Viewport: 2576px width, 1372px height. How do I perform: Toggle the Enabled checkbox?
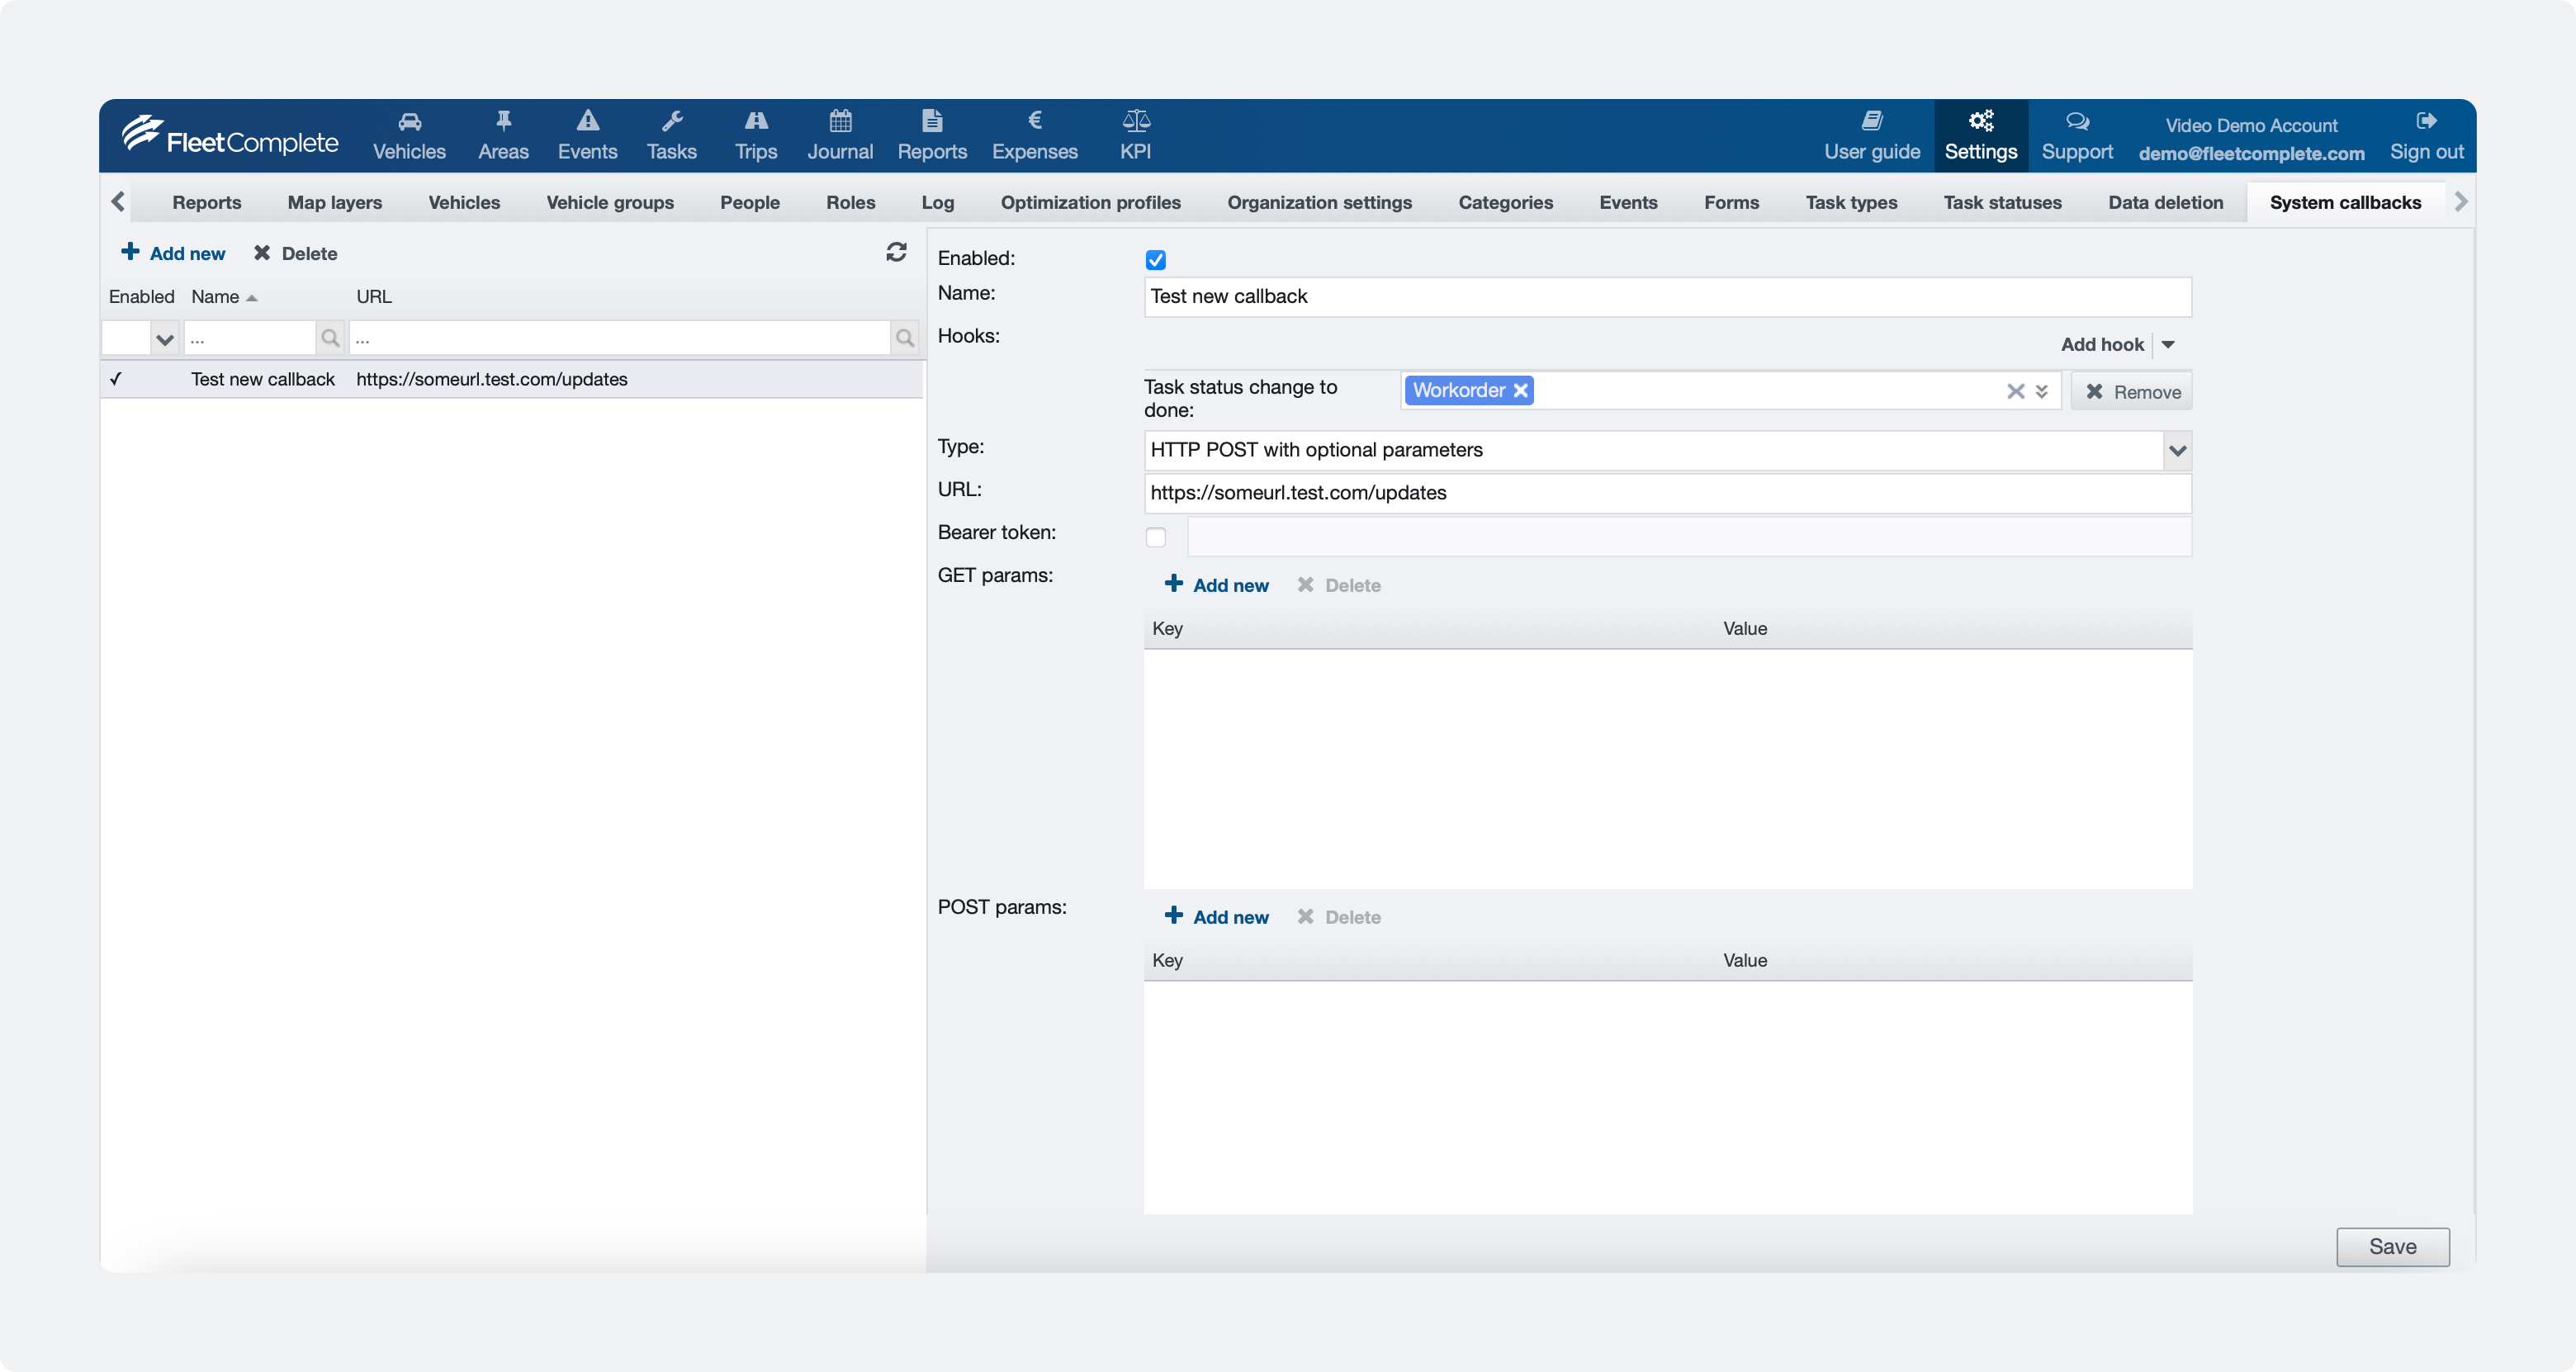tap(1156, 260)
